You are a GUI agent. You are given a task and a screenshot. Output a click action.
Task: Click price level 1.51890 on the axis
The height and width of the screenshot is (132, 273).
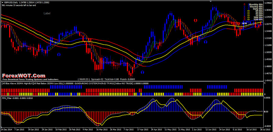268,45
